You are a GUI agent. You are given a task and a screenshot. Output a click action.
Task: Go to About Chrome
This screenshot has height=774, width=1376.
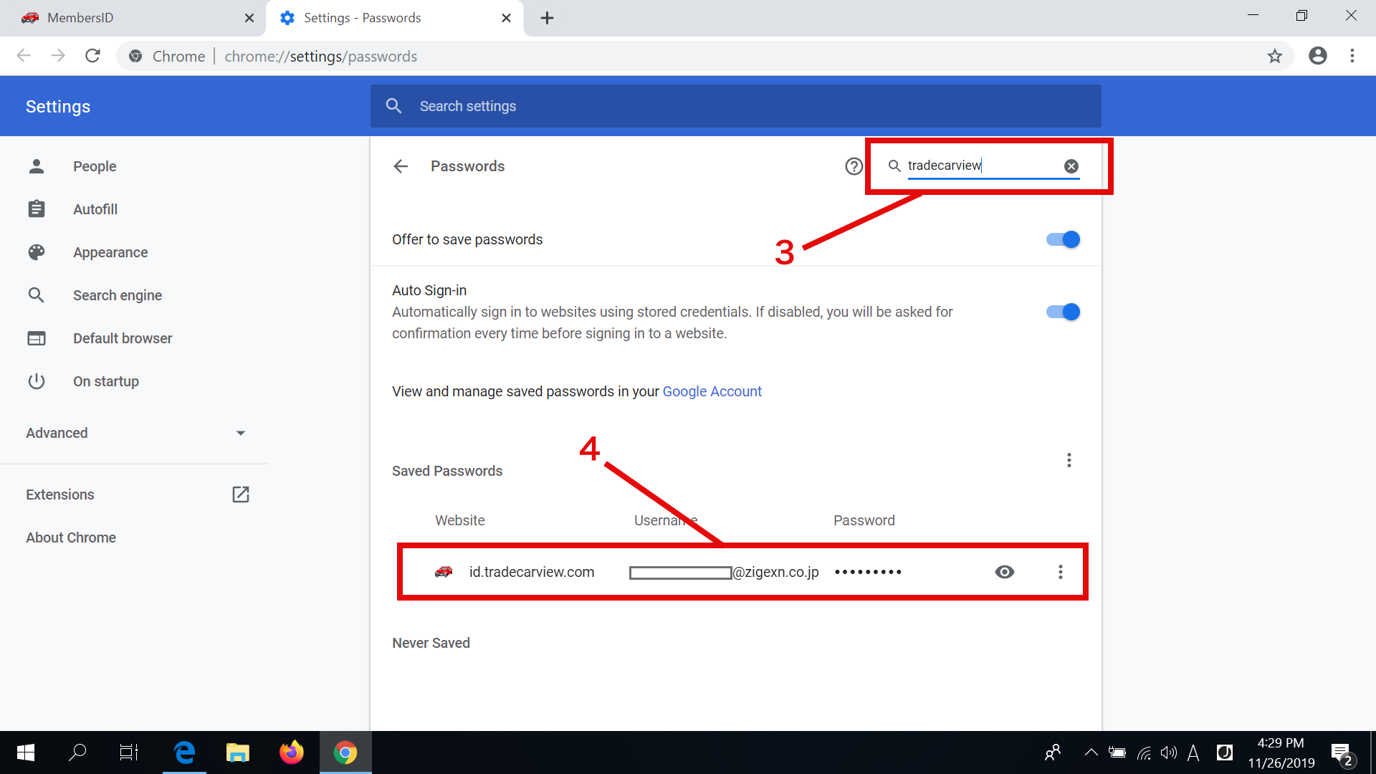click(x=71, y=537)
